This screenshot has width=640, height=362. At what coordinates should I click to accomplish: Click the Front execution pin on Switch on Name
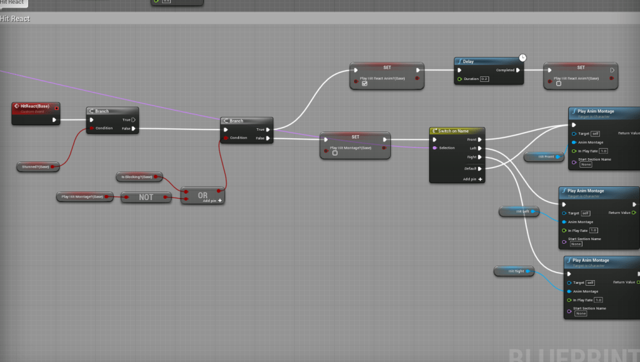[x=480, y=139]
